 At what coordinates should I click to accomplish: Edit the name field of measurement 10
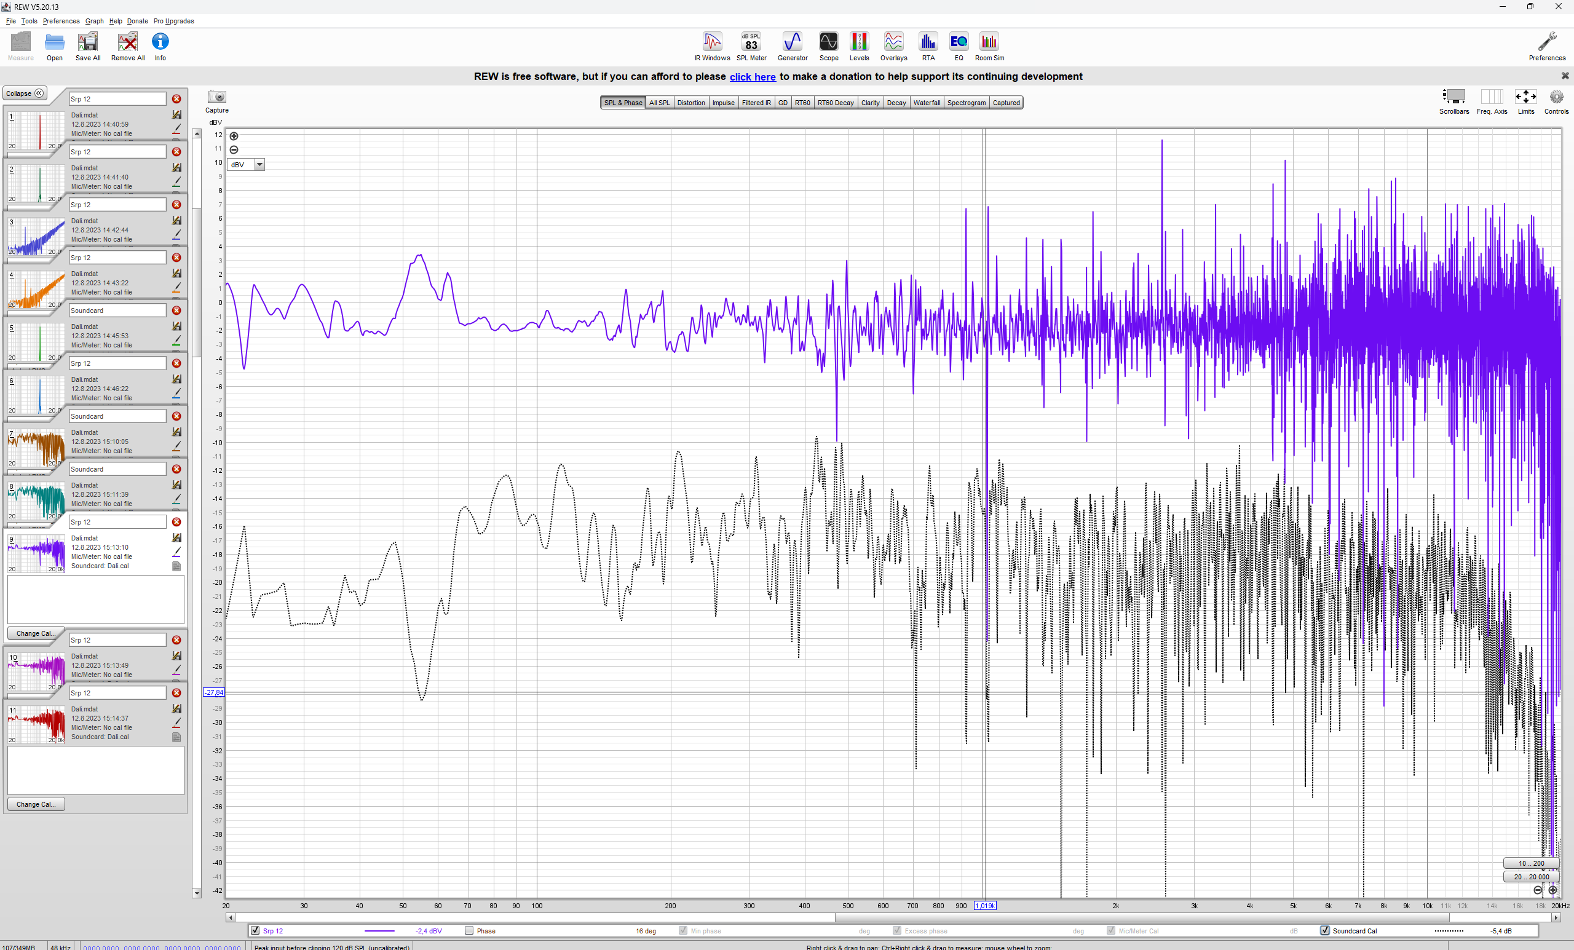pos(117,639)
